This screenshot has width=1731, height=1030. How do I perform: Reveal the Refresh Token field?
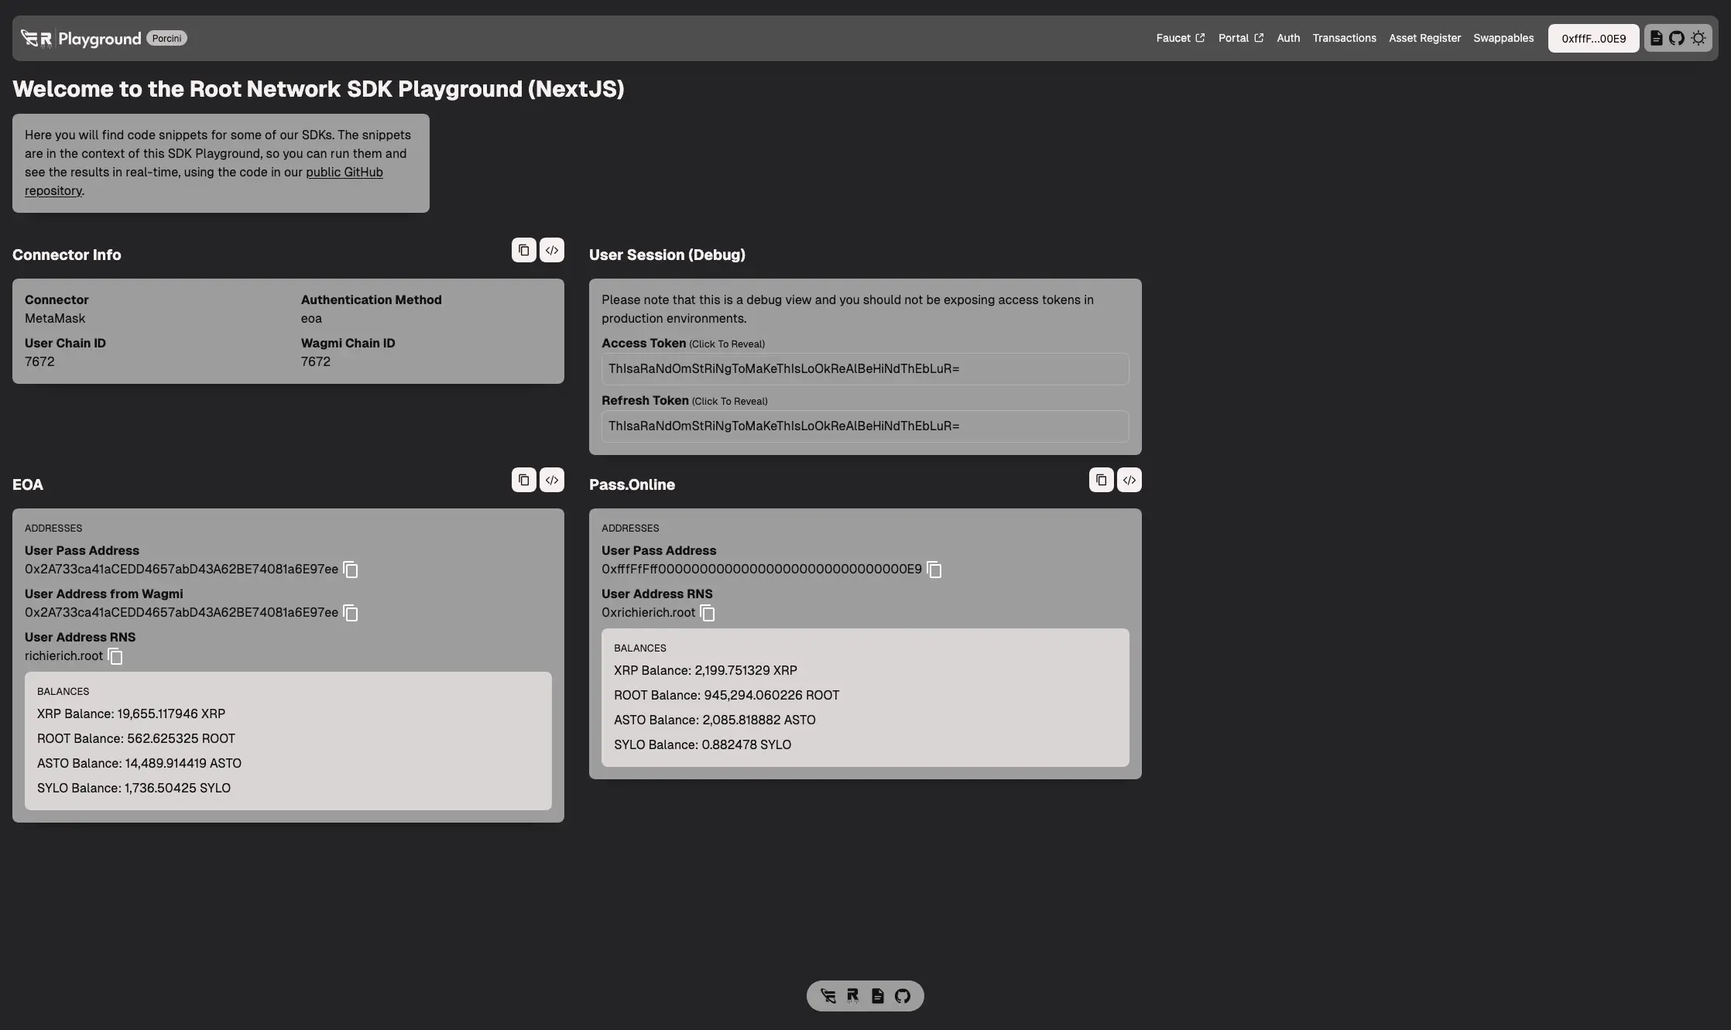coord(865,426)
